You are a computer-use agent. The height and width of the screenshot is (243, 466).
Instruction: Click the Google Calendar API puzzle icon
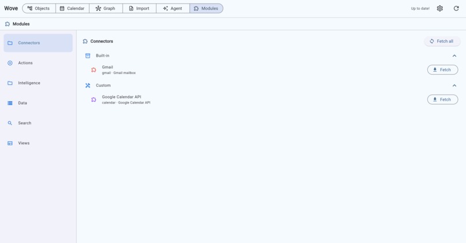94,100
